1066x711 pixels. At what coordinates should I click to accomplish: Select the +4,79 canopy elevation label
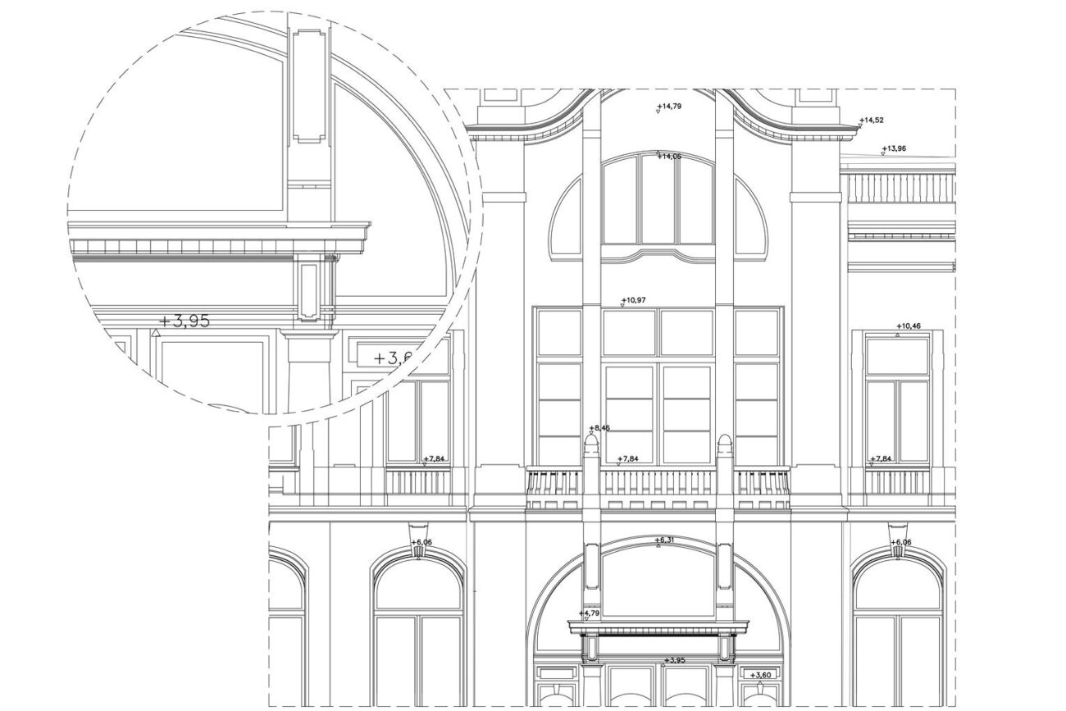pyautogui.click(x=590, y=613)
